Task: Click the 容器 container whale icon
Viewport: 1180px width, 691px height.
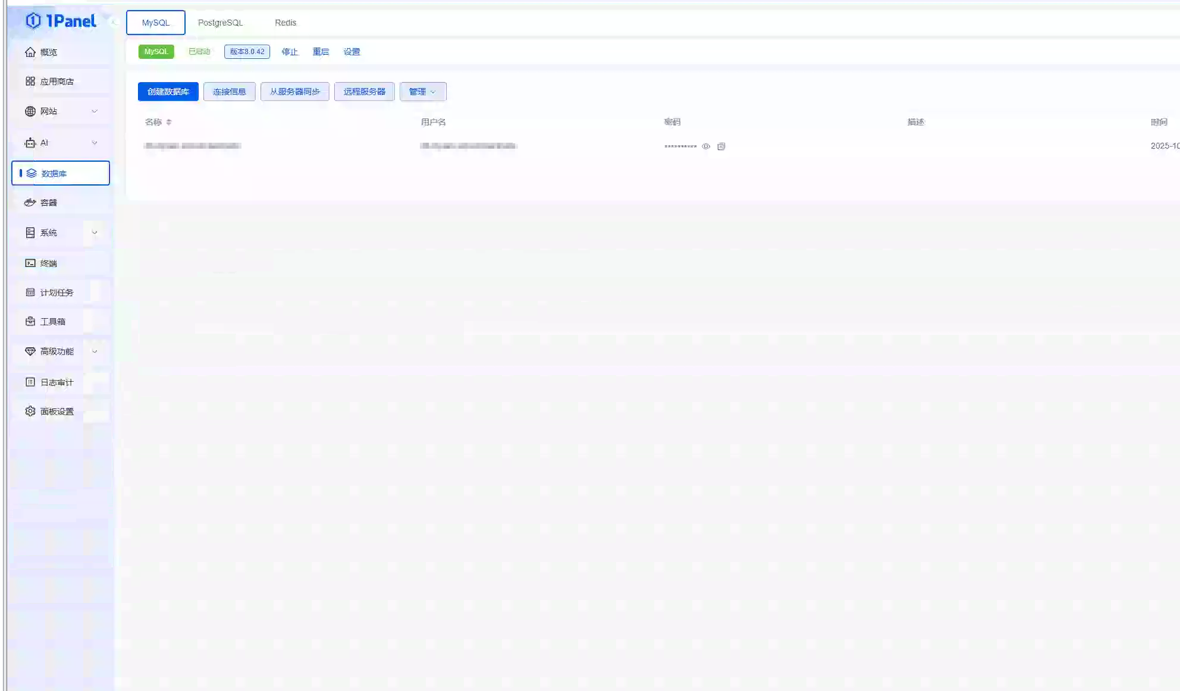Action: [30, 203]
